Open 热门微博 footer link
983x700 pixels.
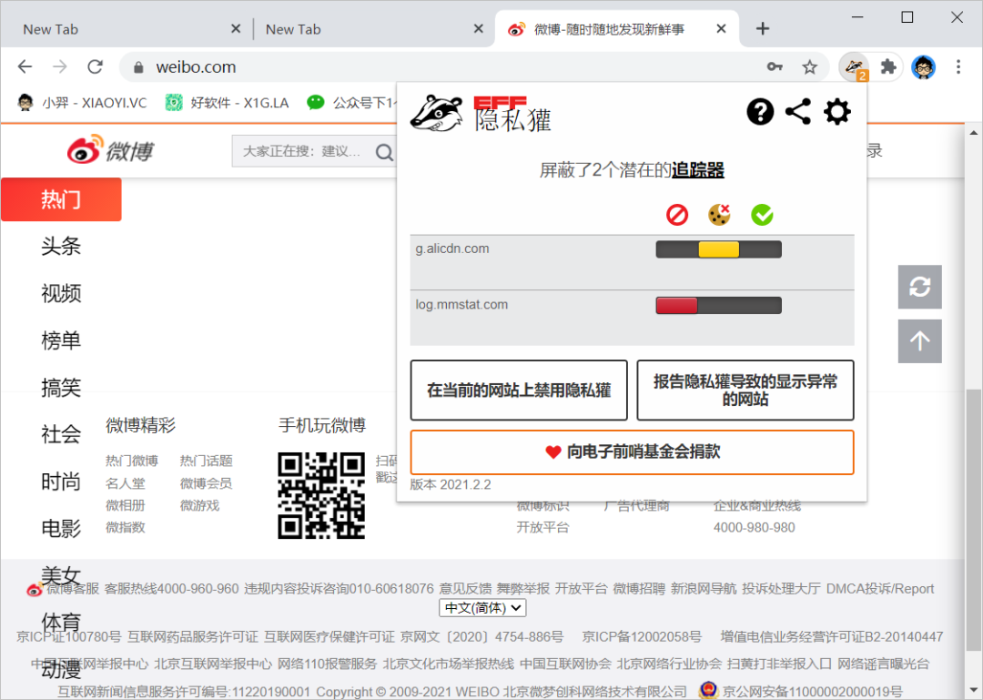point(132,461)
